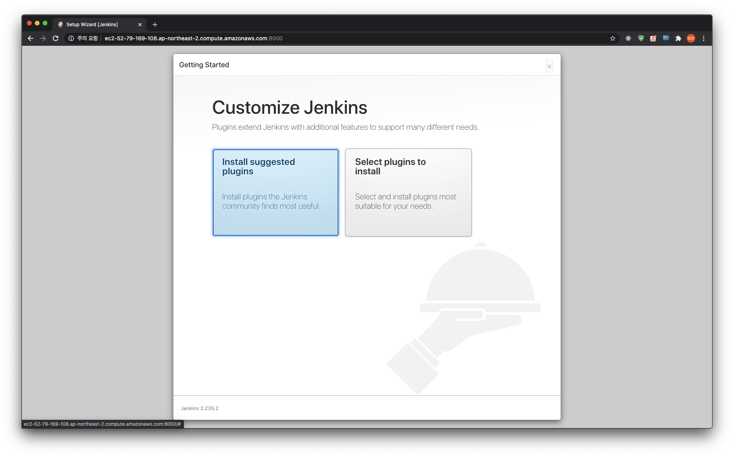Close the browser window with red button

[x=29, y=23]
